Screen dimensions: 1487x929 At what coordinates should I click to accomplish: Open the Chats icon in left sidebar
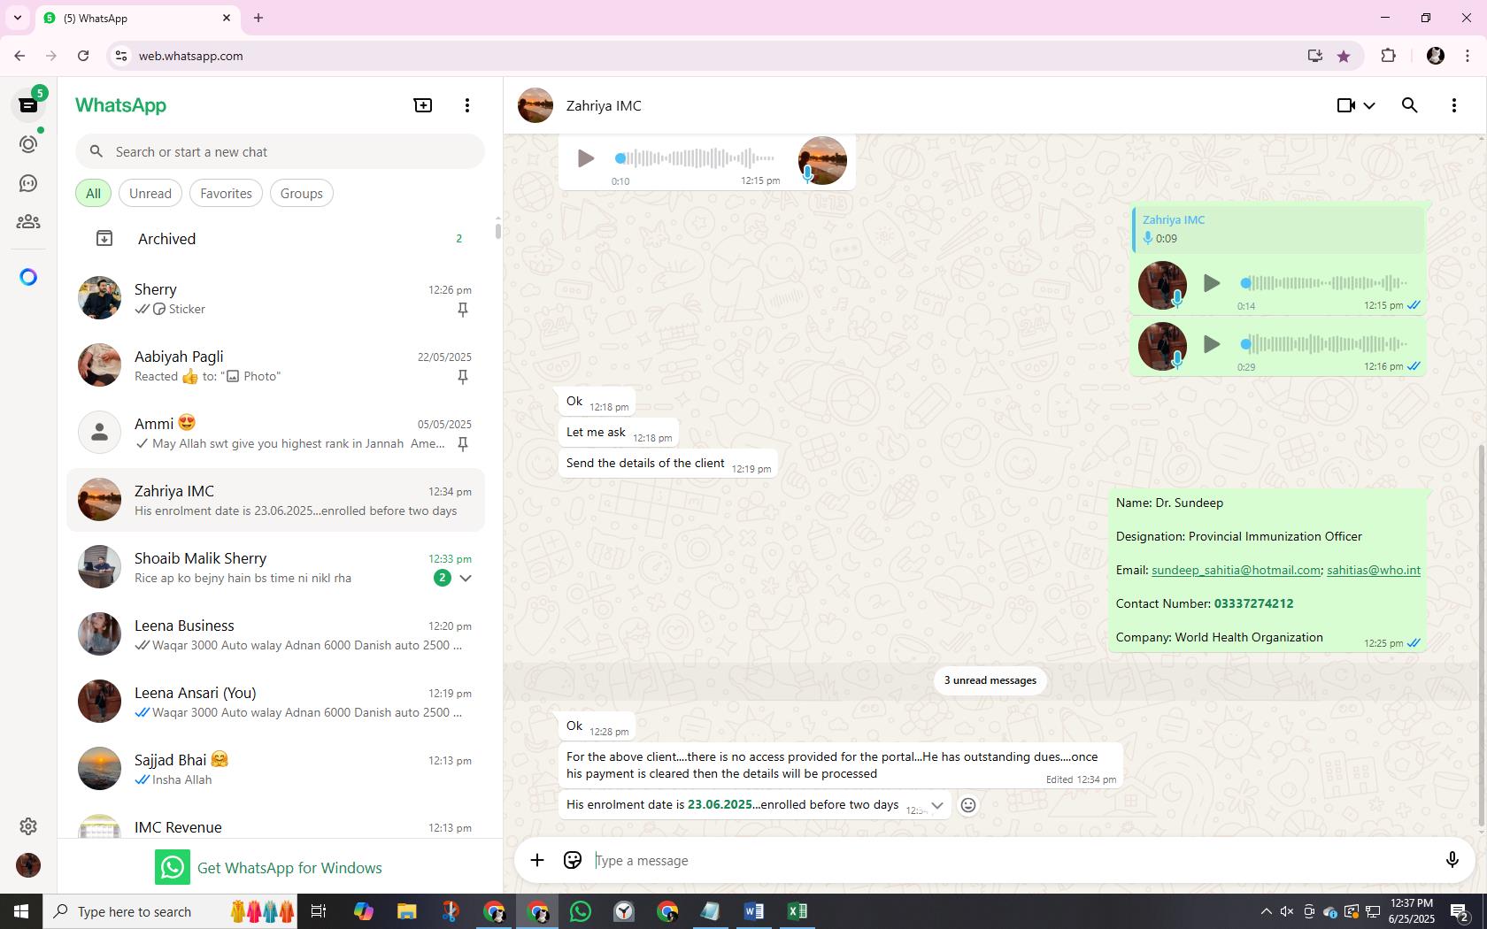point(28,105)
